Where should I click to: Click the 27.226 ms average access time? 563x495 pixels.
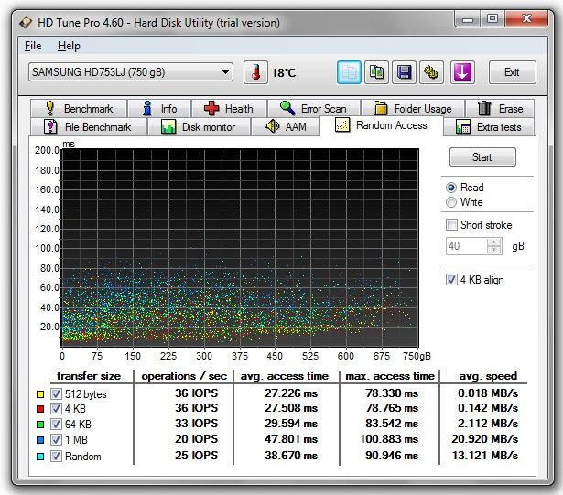[291, 393]
